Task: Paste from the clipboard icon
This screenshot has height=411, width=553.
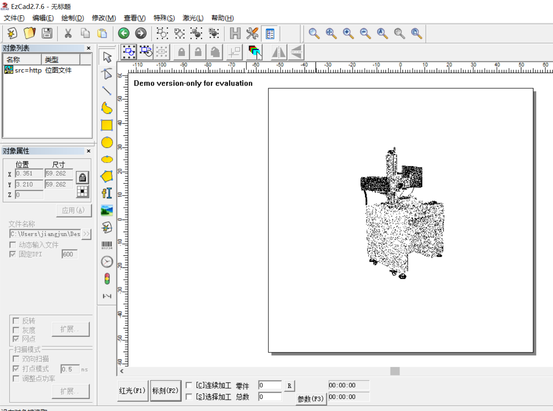Action: point(102,33)
